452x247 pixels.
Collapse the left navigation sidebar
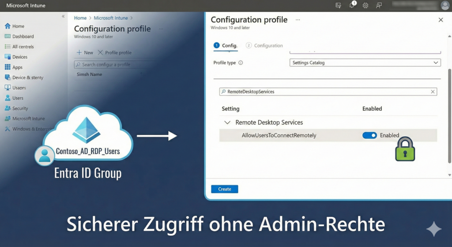click(x=63, y=16)
